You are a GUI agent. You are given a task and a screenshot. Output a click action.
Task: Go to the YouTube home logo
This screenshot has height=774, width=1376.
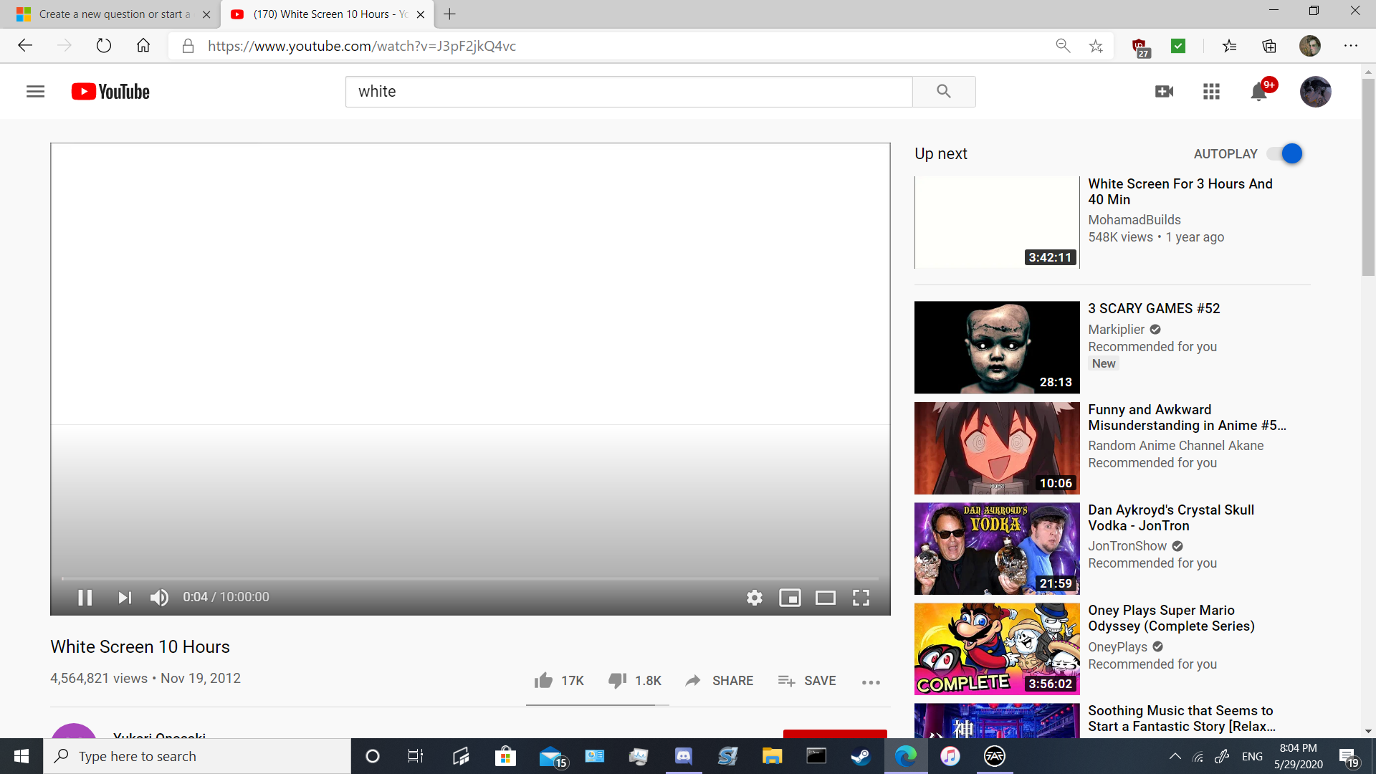[110, 92]
